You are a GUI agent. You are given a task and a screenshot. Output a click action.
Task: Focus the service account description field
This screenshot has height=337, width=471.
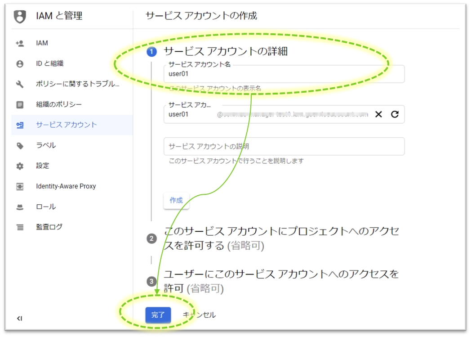pos(284,147)
